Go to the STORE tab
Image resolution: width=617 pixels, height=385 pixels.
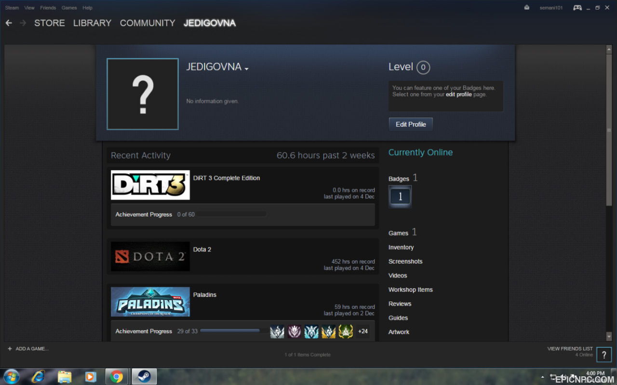click(x=50, y=23)
